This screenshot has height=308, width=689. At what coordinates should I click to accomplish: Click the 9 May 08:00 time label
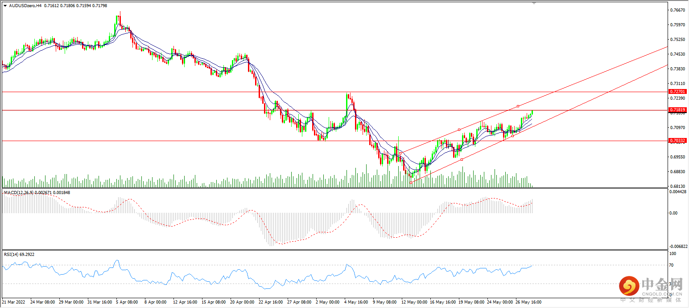(x=384, y=302)
